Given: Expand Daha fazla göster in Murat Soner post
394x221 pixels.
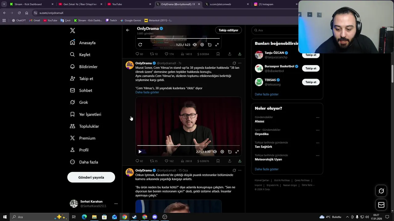Looking at the screenshot, I should [x=147, y=92].
